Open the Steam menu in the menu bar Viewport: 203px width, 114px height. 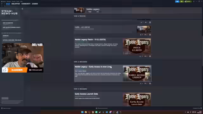coord(3,1)
